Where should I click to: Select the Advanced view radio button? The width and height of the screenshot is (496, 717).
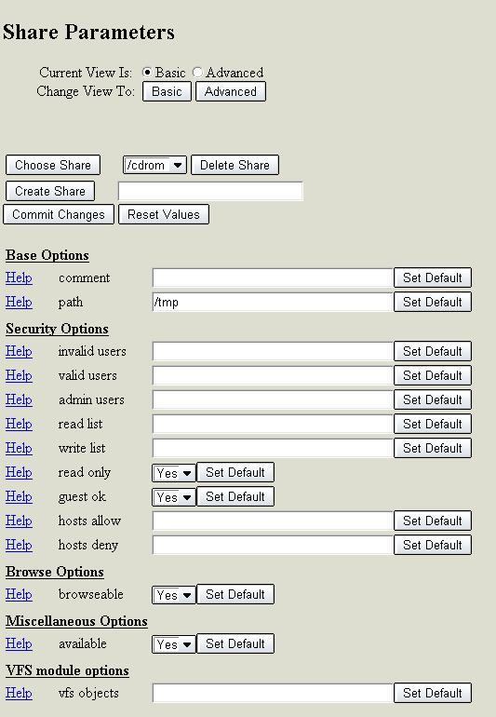coord(197,73)
